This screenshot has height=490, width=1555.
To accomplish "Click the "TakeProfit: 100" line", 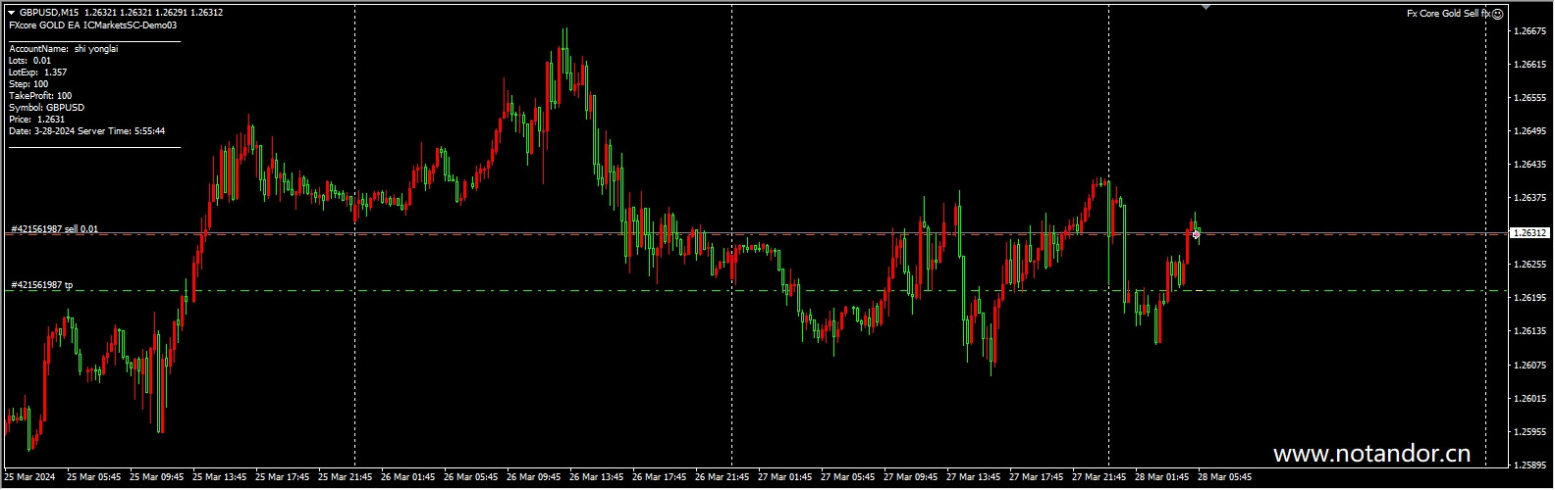I will coord(40,96).
